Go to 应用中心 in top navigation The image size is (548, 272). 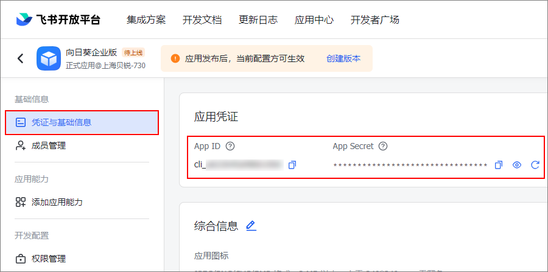314,19
